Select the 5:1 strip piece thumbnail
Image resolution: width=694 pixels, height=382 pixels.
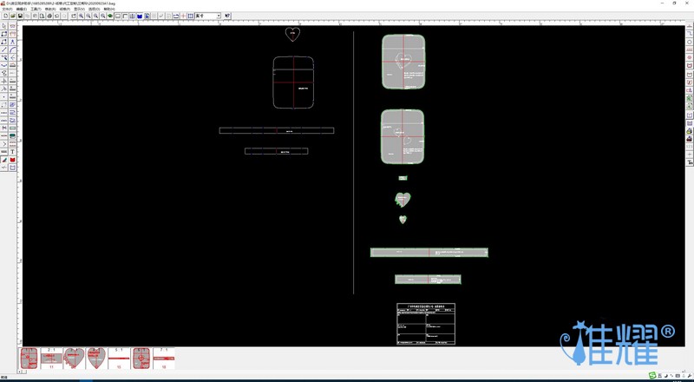click(119, 358)
